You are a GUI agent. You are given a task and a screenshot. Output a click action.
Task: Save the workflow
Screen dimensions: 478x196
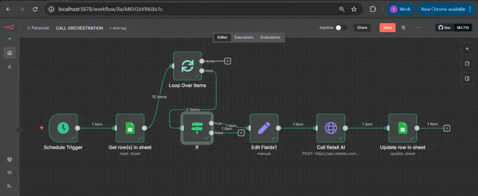388,28
